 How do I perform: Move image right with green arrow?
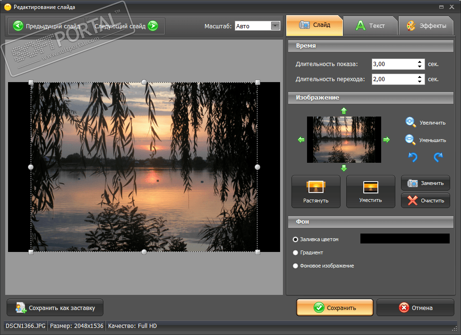pos(387,140)
